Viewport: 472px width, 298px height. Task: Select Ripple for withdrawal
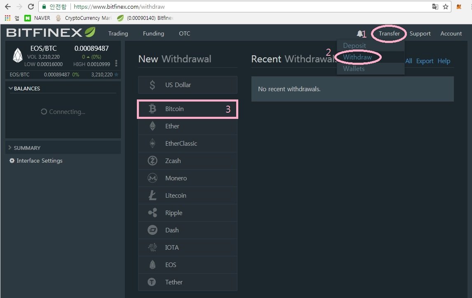coord(188,213)
